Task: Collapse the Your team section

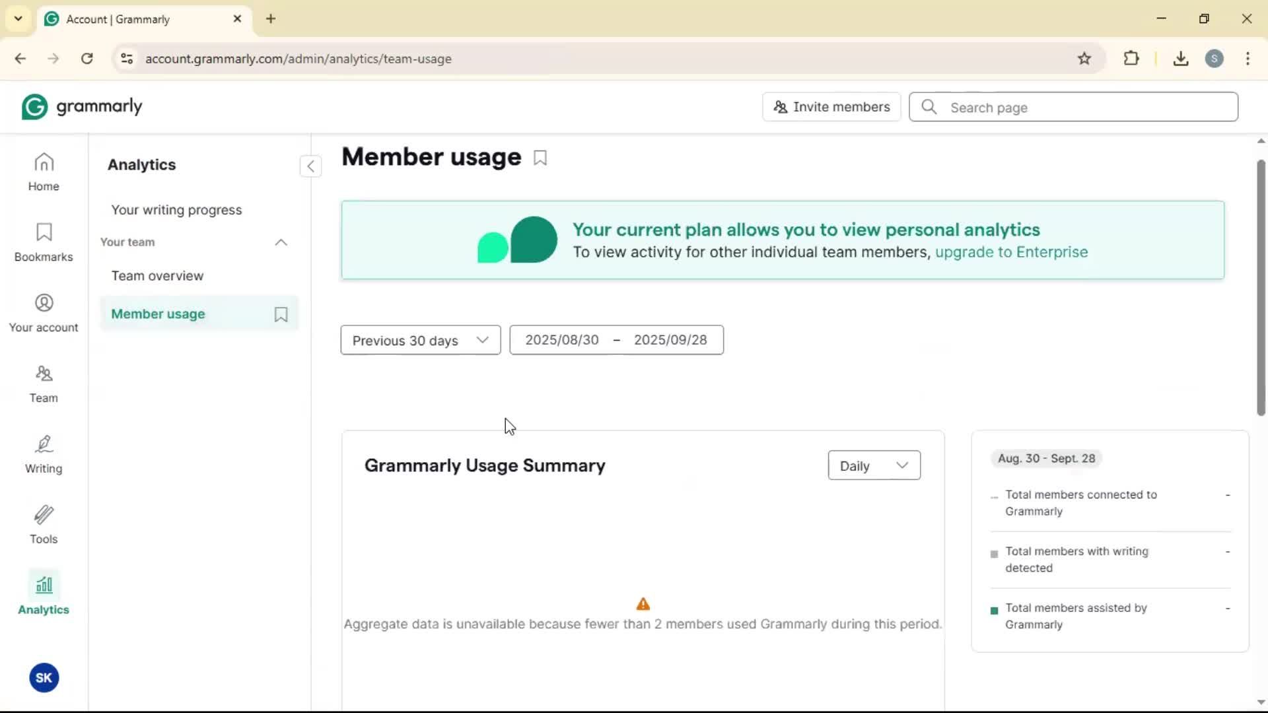Action: click(x=281, y=242)
